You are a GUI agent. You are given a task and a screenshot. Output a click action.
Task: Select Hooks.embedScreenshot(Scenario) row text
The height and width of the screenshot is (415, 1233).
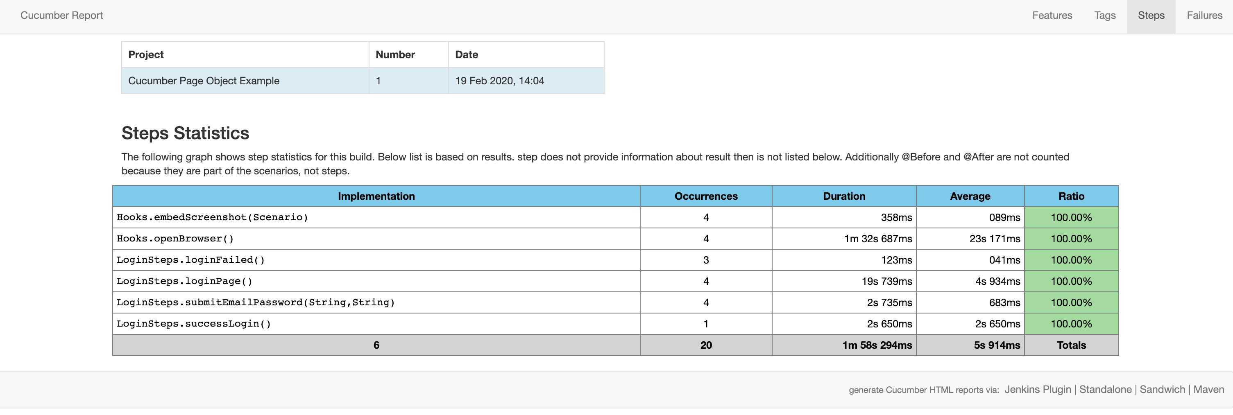212,217
